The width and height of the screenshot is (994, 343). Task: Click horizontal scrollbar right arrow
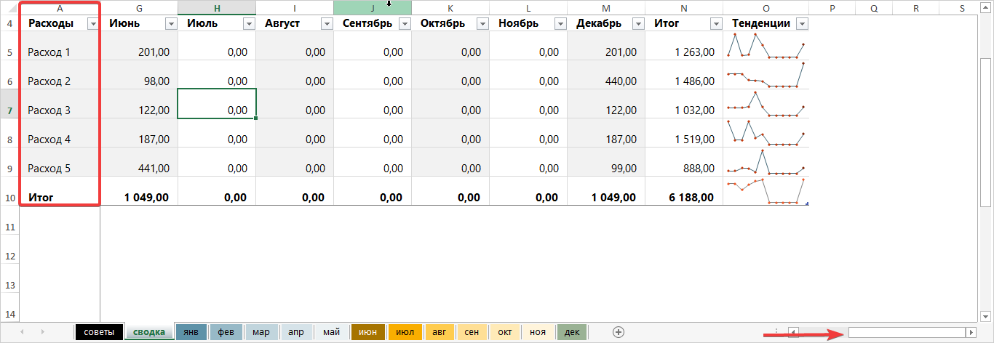970,332
